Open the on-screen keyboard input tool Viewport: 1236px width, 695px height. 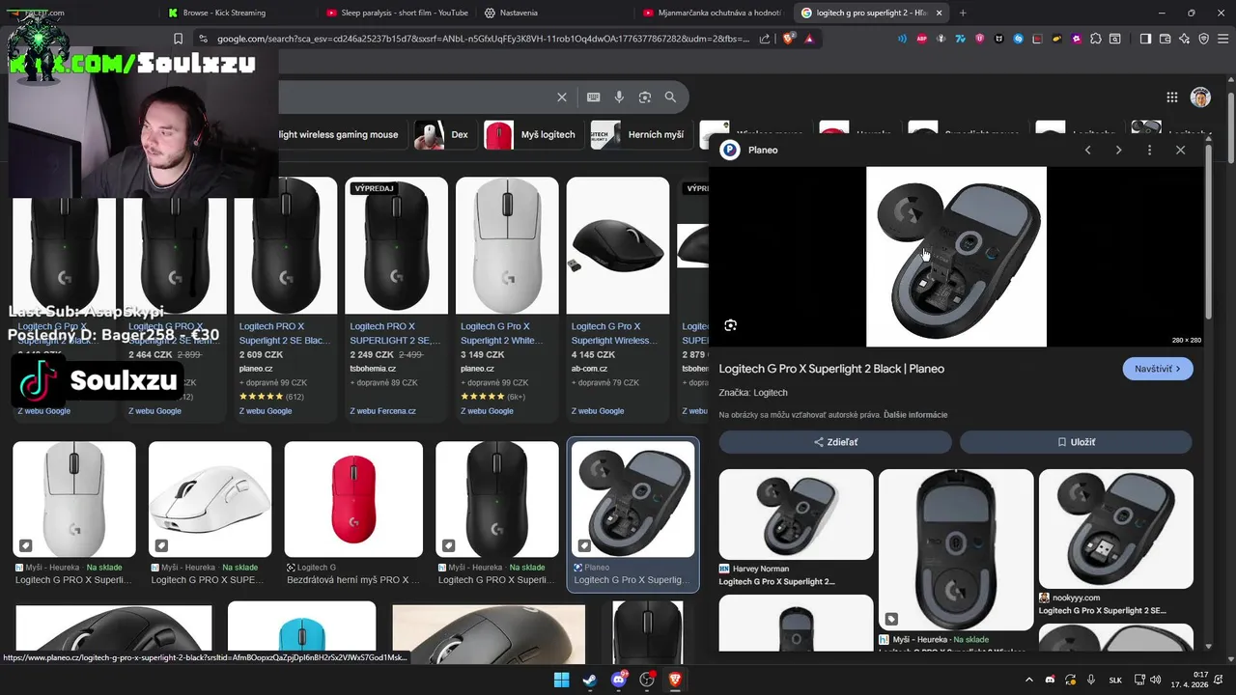pos(593,97)
